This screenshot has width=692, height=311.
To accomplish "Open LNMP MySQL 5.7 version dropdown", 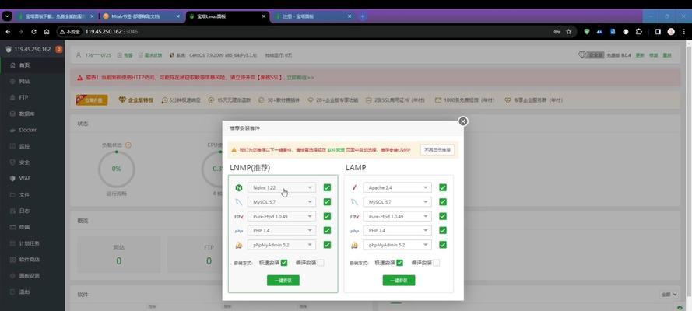I will click(x=282, y=202).
